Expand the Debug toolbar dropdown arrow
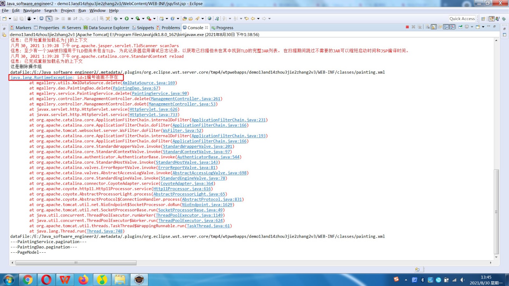509x286 pixels. (121, 19)
